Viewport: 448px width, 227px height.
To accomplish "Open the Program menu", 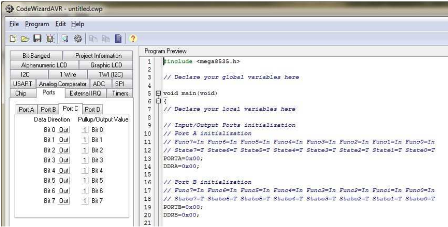I will (37, 24).
